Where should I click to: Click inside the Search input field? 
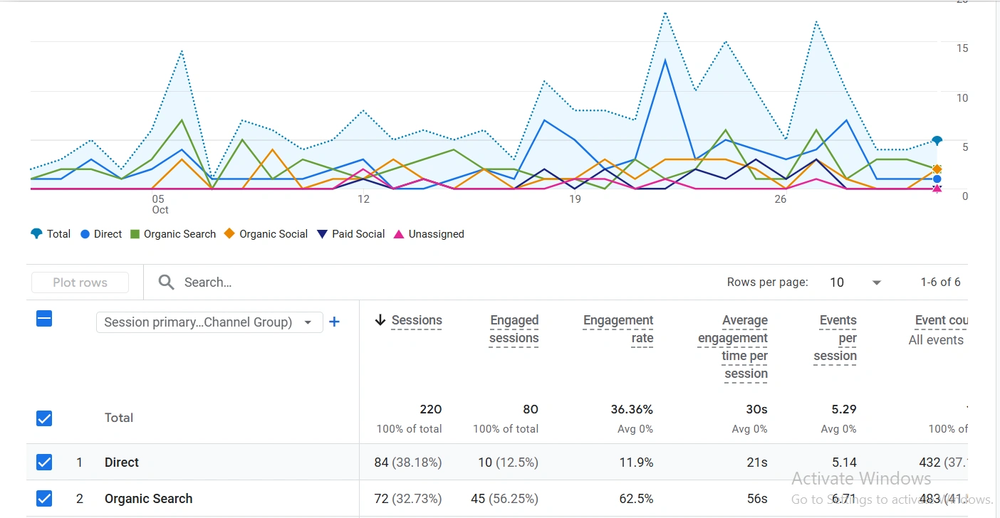[x=228, y=282]
